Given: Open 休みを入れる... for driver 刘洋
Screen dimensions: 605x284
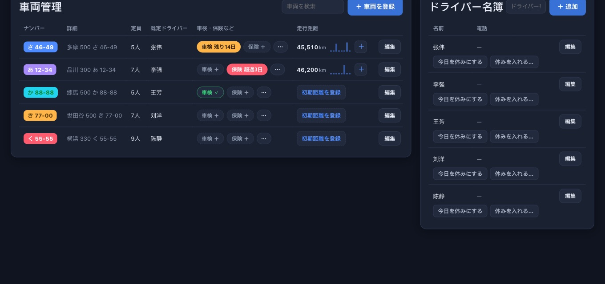Looking at the screenshot, I should pyautogui.click(x=514, y=174).
